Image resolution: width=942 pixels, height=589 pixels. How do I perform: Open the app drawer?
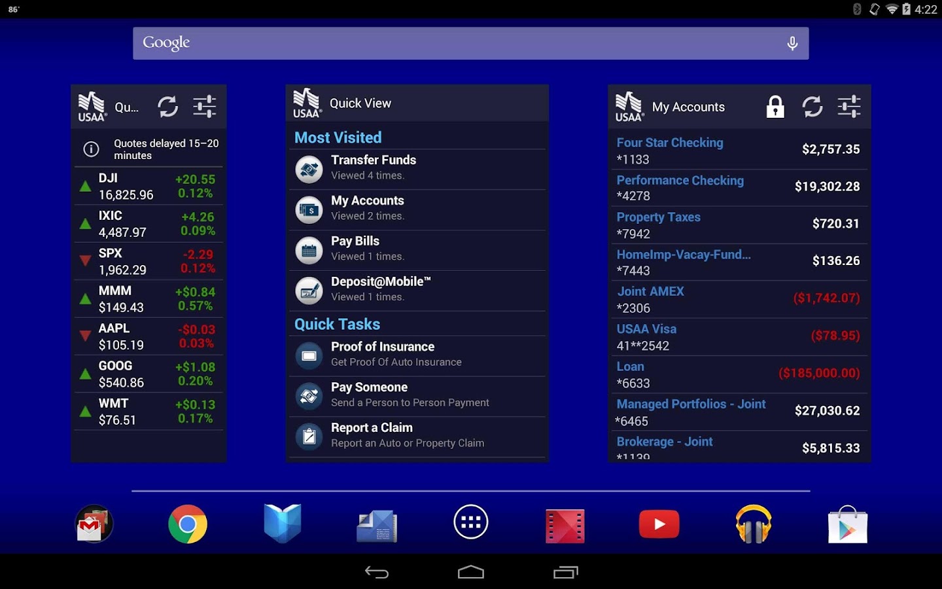point(471,522)
